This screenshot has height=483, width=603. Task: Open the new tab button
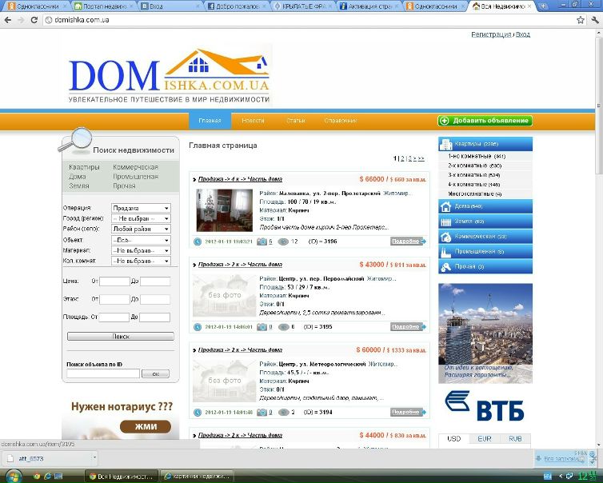point(543,6)
